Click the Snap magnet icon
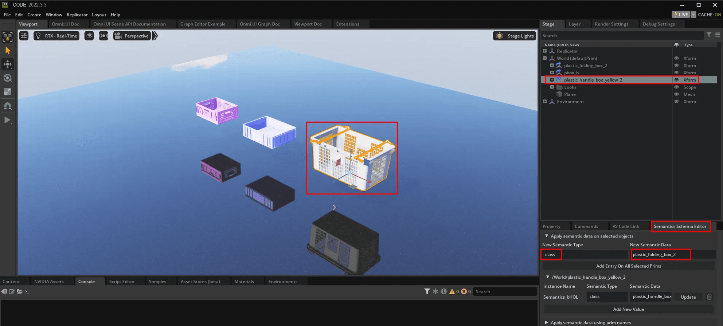The width and height of the screenshot is (723, 326). click(x=8, y=106)
